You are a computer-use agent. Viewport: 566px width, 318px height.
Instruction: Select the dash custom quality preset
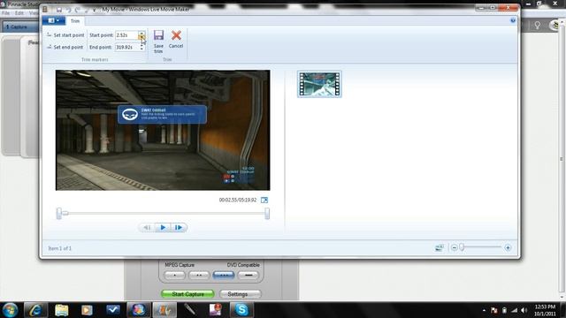(249, 275)
